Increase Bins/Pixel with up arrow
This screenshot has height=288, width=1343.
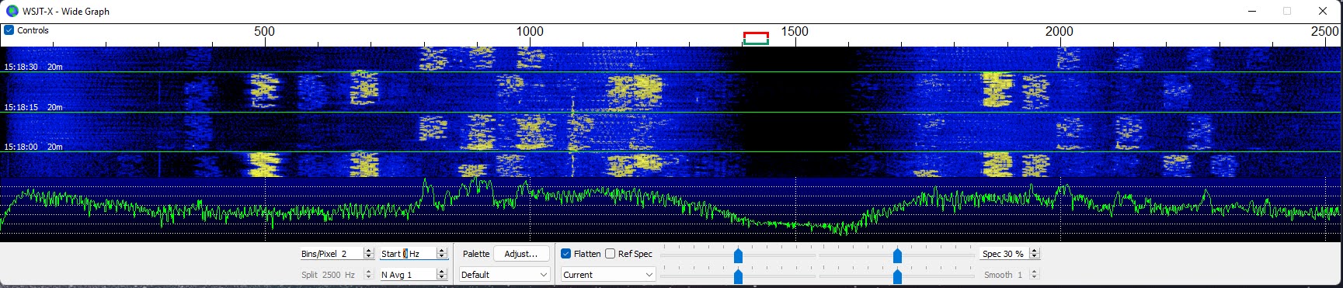click(x=368, y=251)
